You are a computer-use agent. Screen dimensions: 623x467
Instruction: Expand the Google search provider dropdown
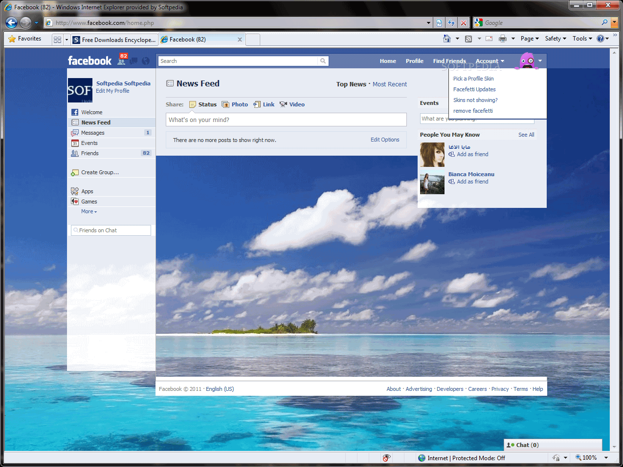point(615,22)
